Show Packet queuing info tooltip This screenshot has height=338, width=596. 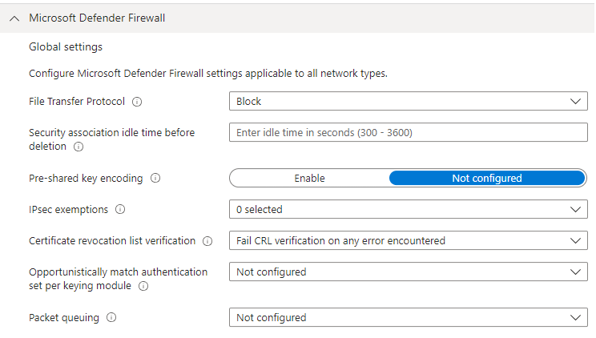click(111, 317)
